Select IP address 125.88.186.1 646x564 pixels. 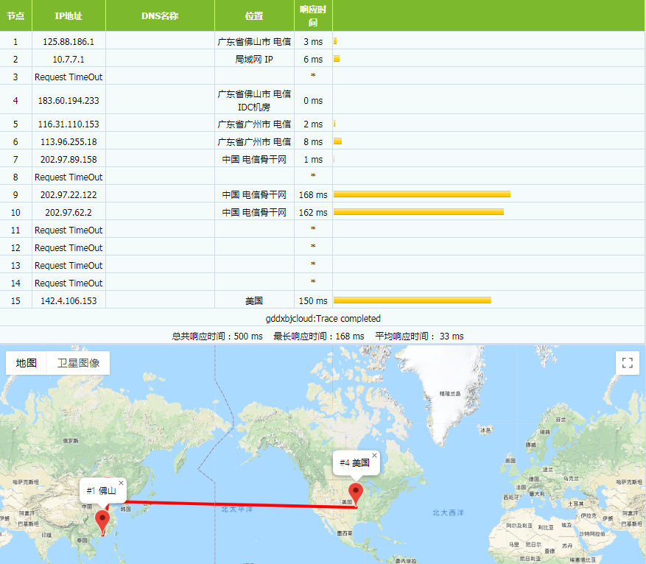(69, 42)
